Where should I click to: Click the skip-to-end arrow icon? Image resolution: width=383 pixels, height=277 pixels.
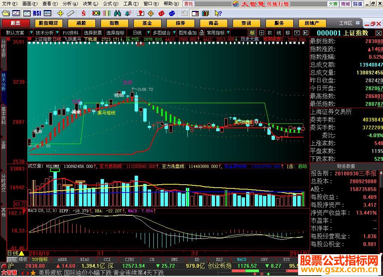click(306, 33)
